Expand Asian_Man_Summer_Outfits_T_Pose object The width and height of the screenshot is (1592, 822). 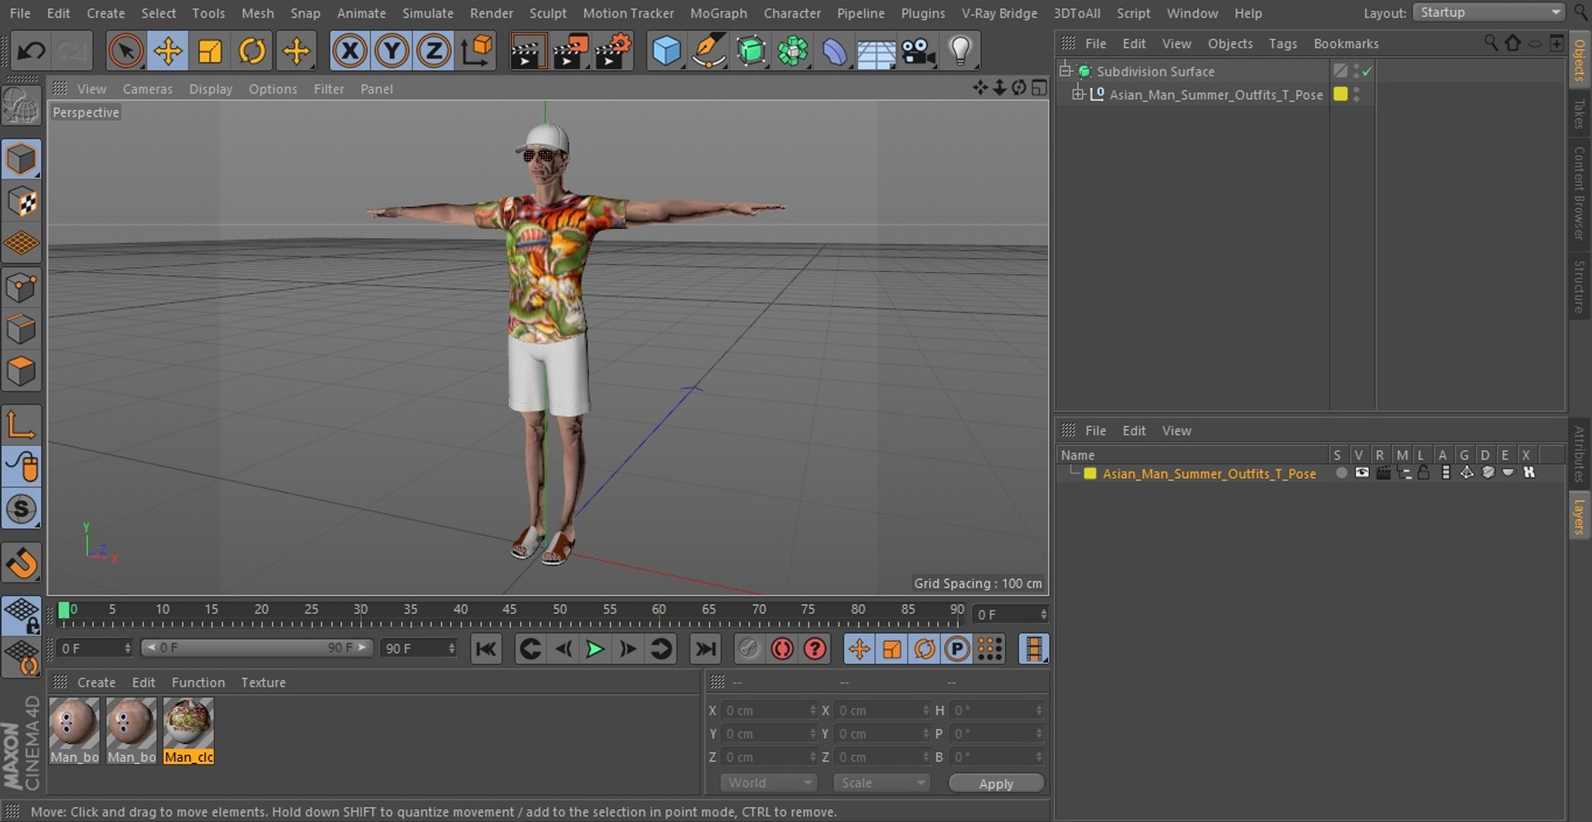click(1078, 94)
